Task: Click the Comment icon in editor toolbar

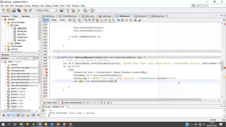Action: pyautogui.click(x=136, y=20)
